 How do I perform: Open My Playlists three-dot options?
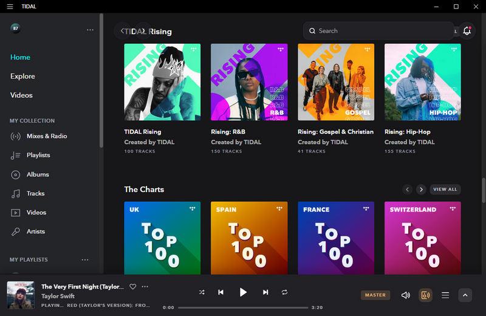[x=85, y=260]
